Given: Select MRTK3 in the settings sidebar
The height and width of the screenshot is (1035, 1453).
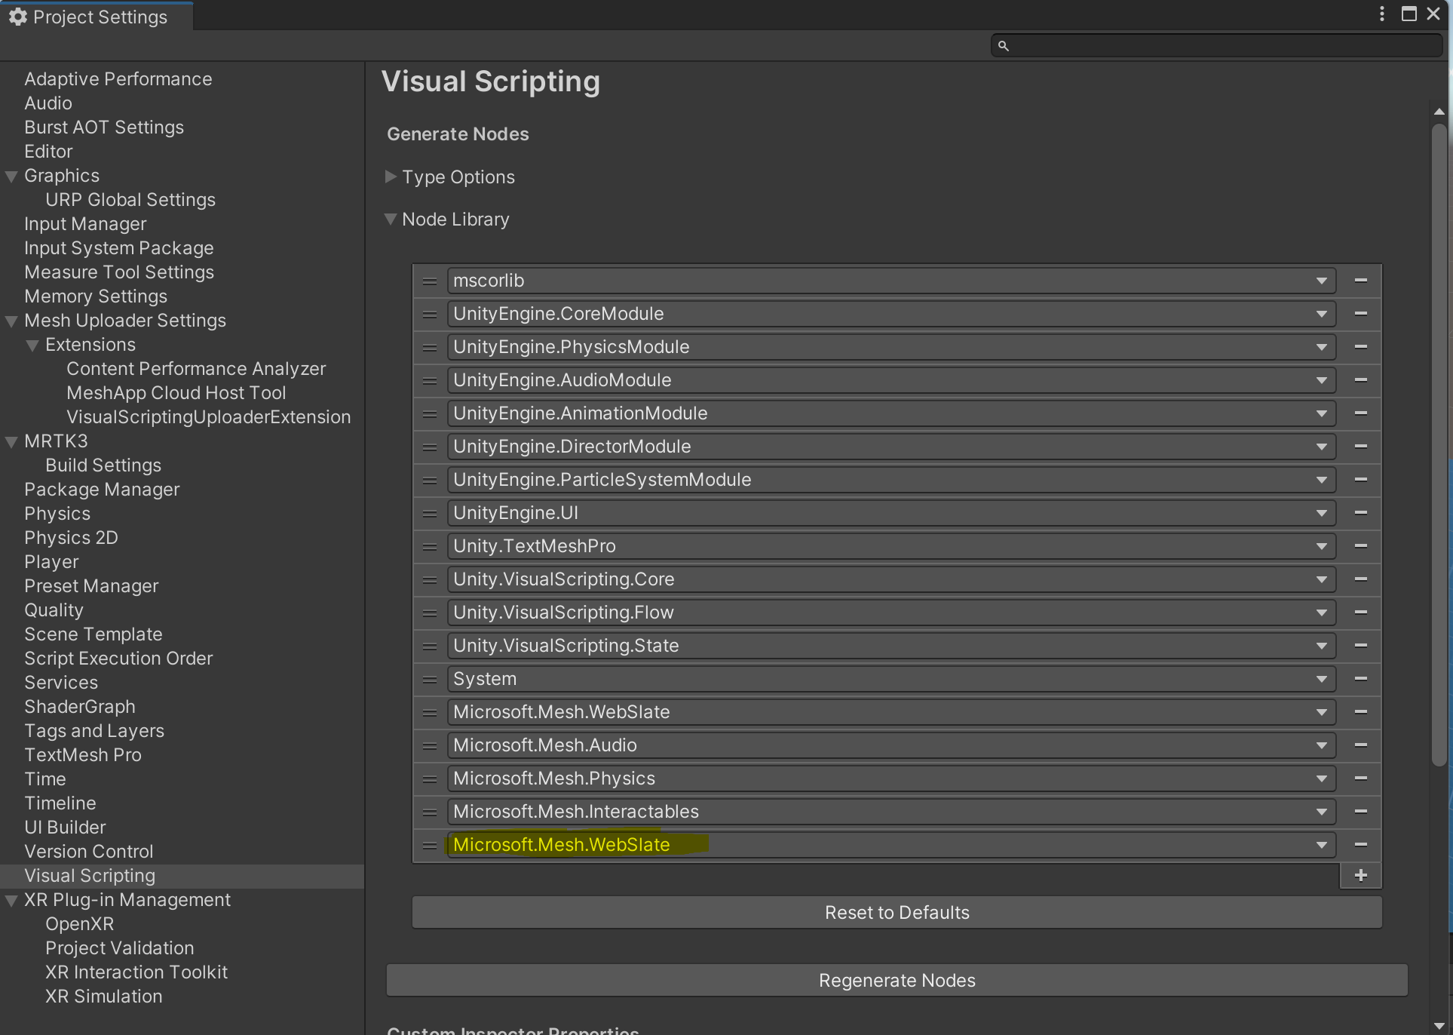Looking at the screenshot, I should (x=58, y=441).
